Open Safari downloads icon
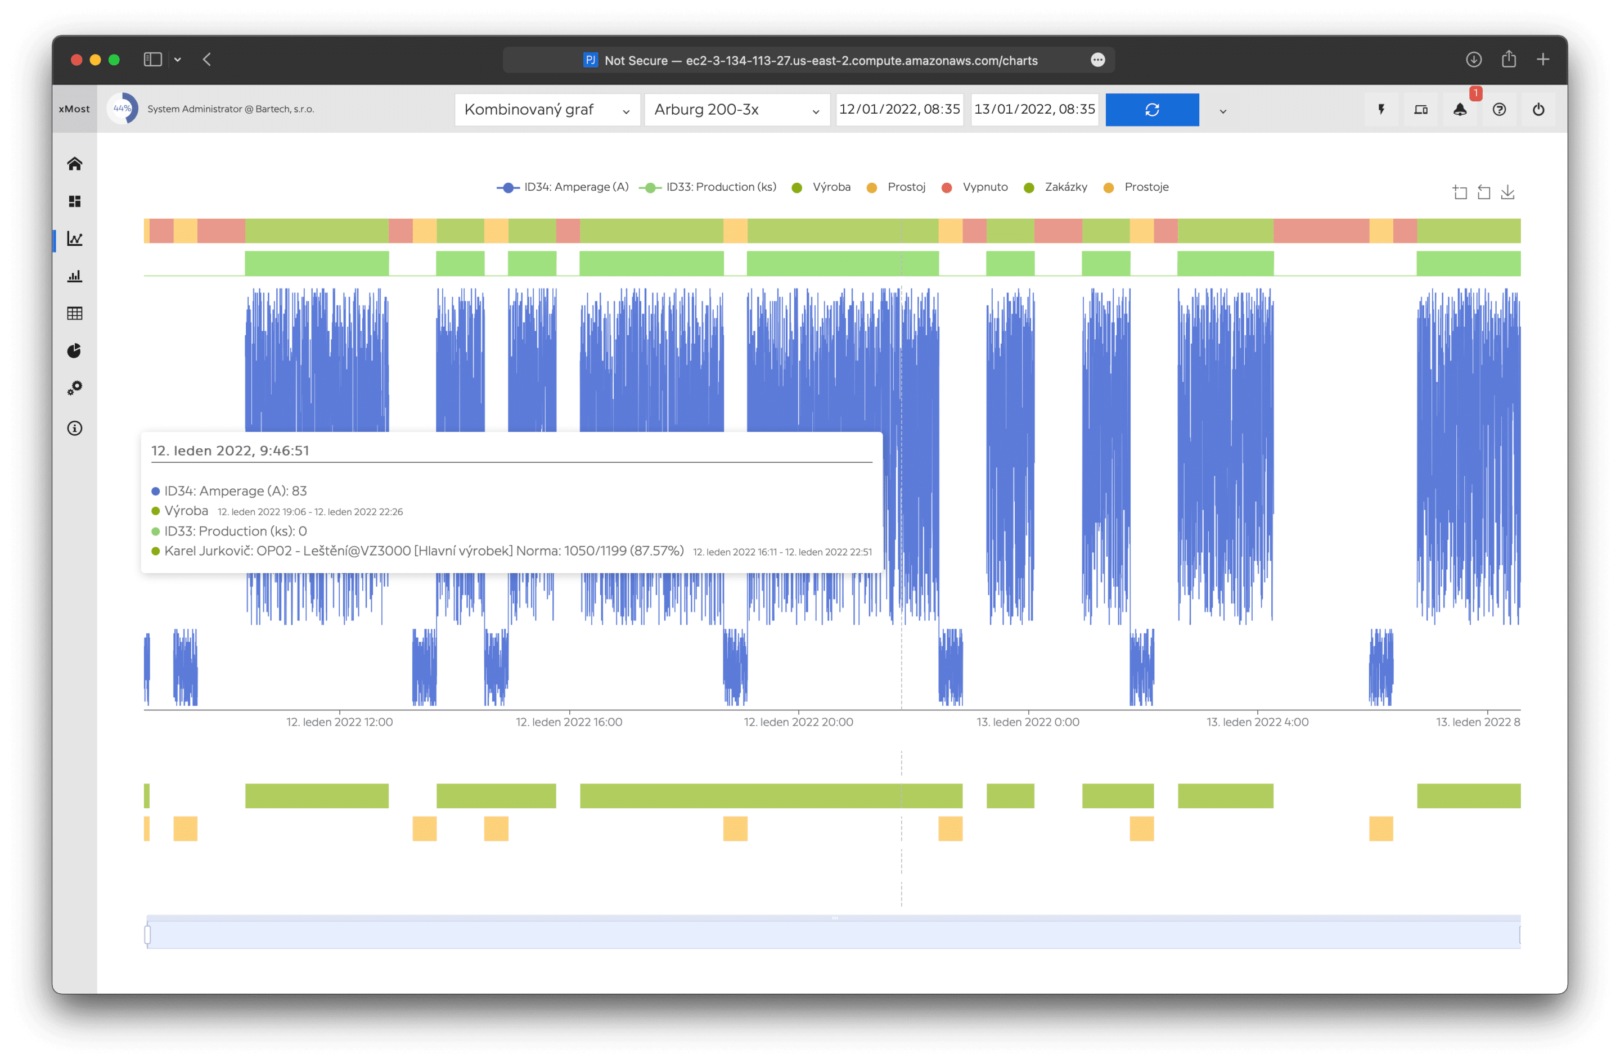Viewport: 1620px width, 1063px height. [x=1474, y=60]
